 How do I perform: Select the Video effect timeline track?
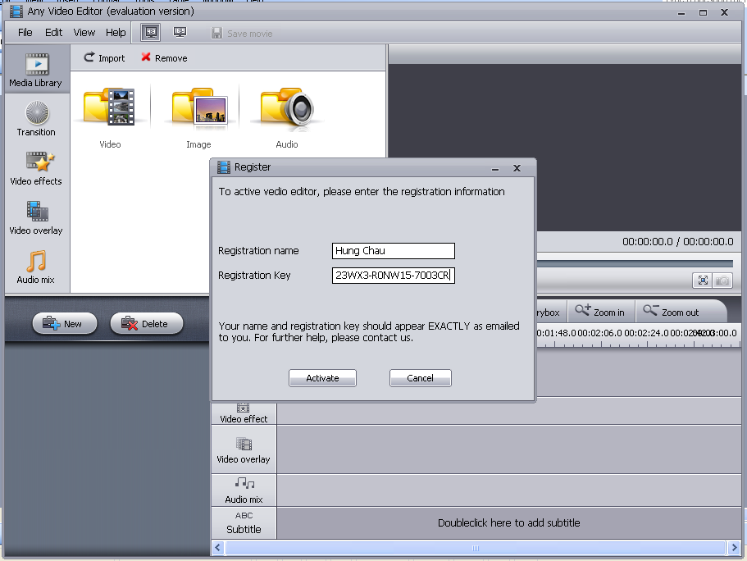244,413
